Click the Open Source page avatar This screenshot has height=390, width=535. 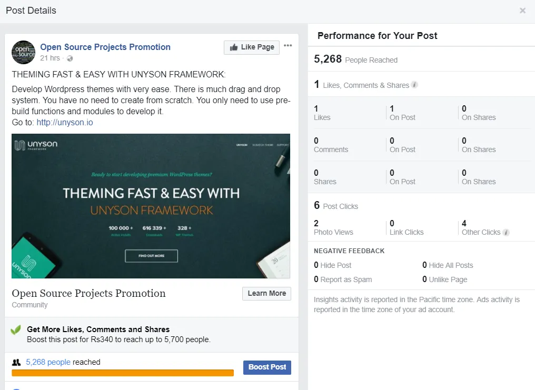coord(24,52)
